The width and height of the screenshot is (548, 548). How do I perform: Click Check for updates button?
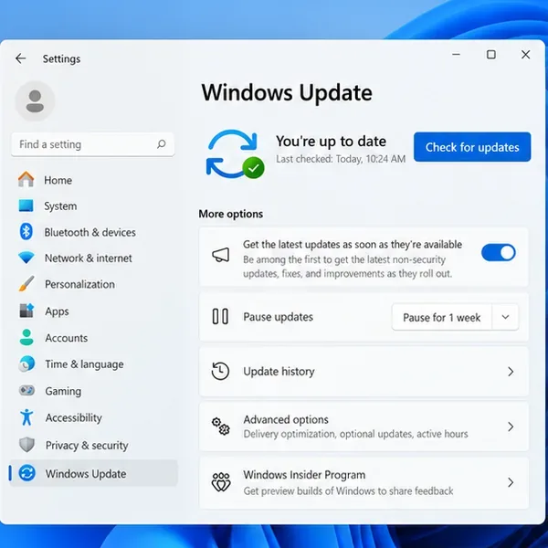tap(472, 147)
